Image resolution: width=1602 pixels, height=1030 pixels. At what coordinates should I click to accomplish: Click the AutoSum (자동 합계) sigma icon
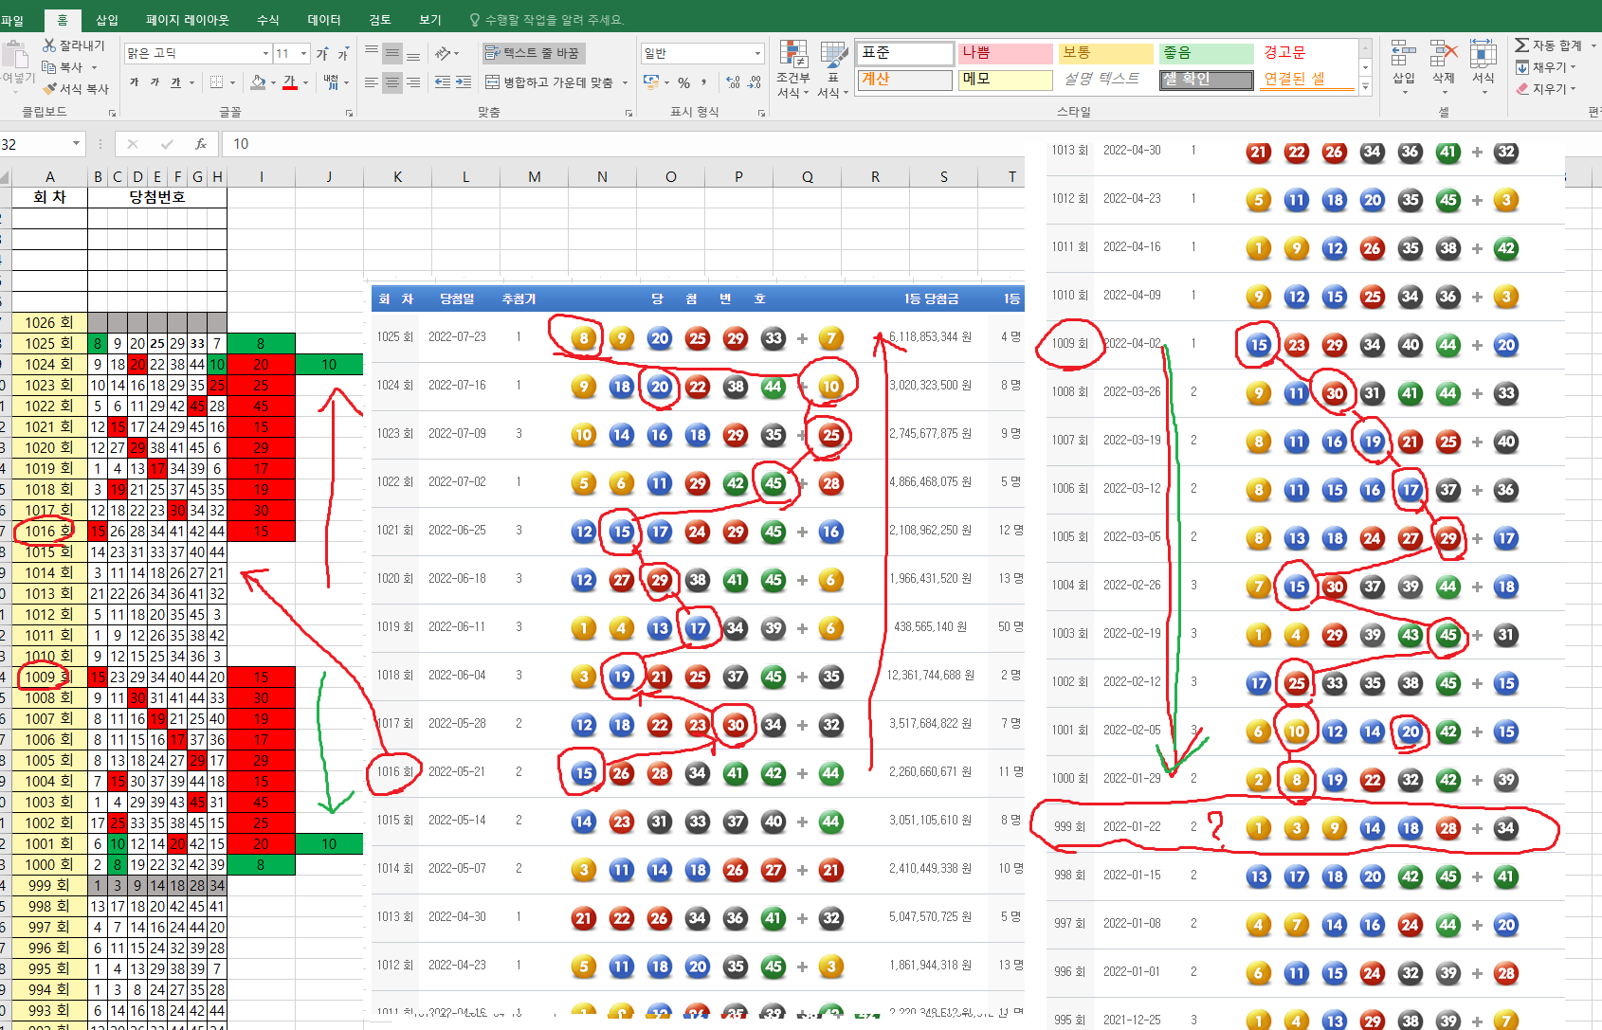click(1522, 45)
